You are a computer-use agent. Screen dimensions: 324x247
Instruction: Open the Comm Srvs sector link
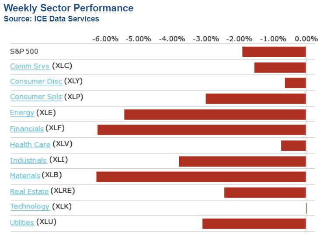(29, 66)
